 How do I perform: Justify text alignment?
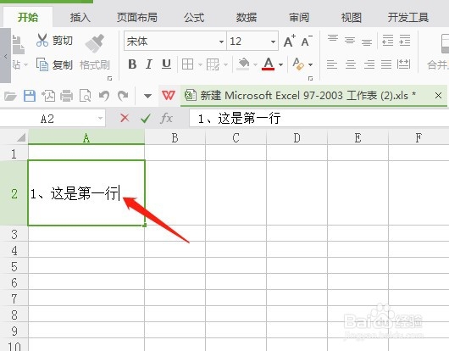[386, 64]
